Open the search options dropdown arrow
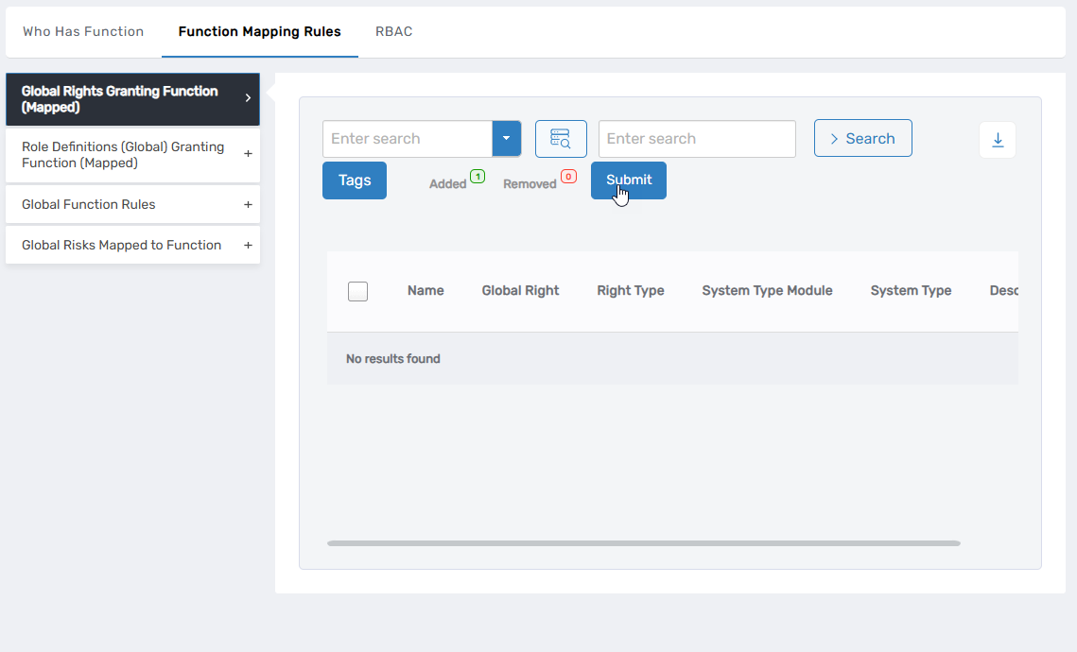The width and height of the screenshot is (1077, 652). pos(506,138)
